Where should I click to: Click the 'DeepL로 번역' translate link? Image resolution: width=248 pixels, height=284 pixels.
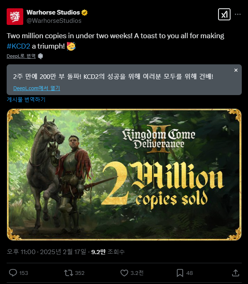click(x=21, y=56)
